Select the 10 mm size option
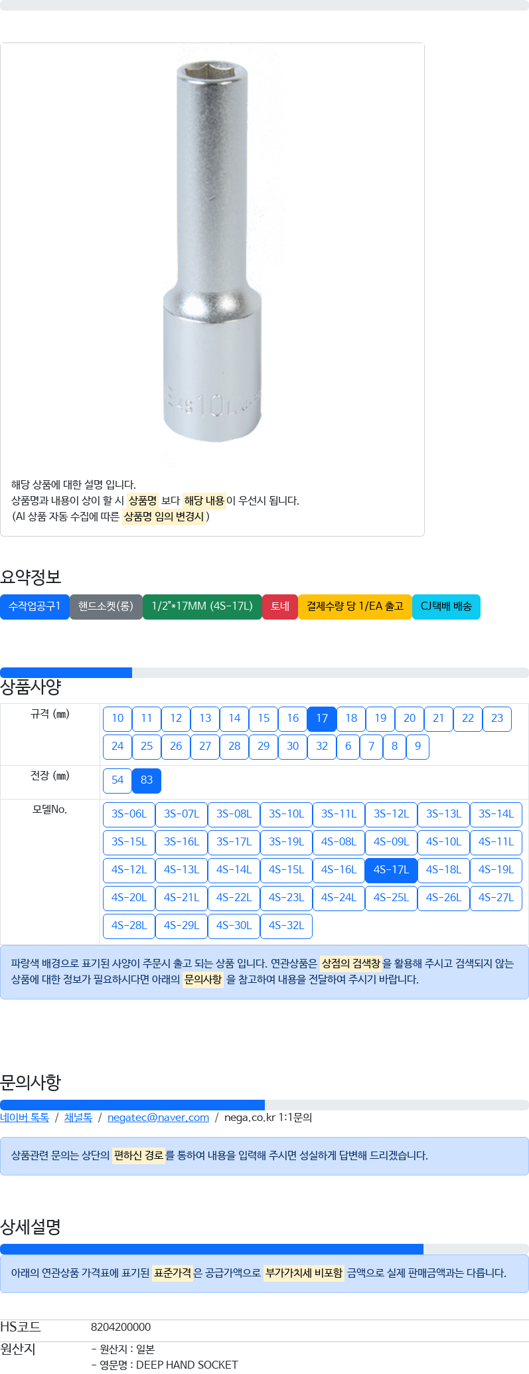 [117, 719]
